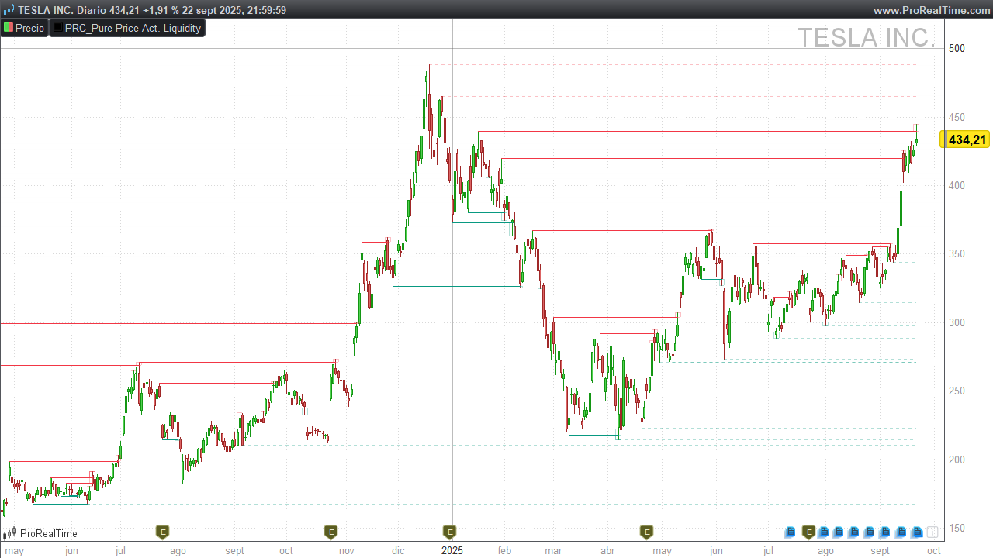The image size is (993, 558).
Task: Open the leftmost blue news document icon
Action: (791, 532)
